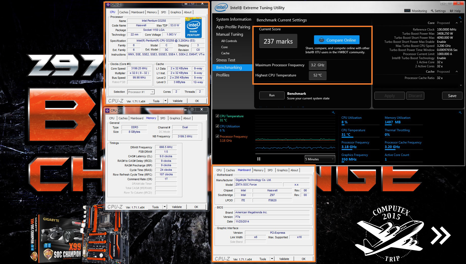Click Validate in the CPU-Z CPU window
Viewport: 466px width, 264px height.
[178, 101]
